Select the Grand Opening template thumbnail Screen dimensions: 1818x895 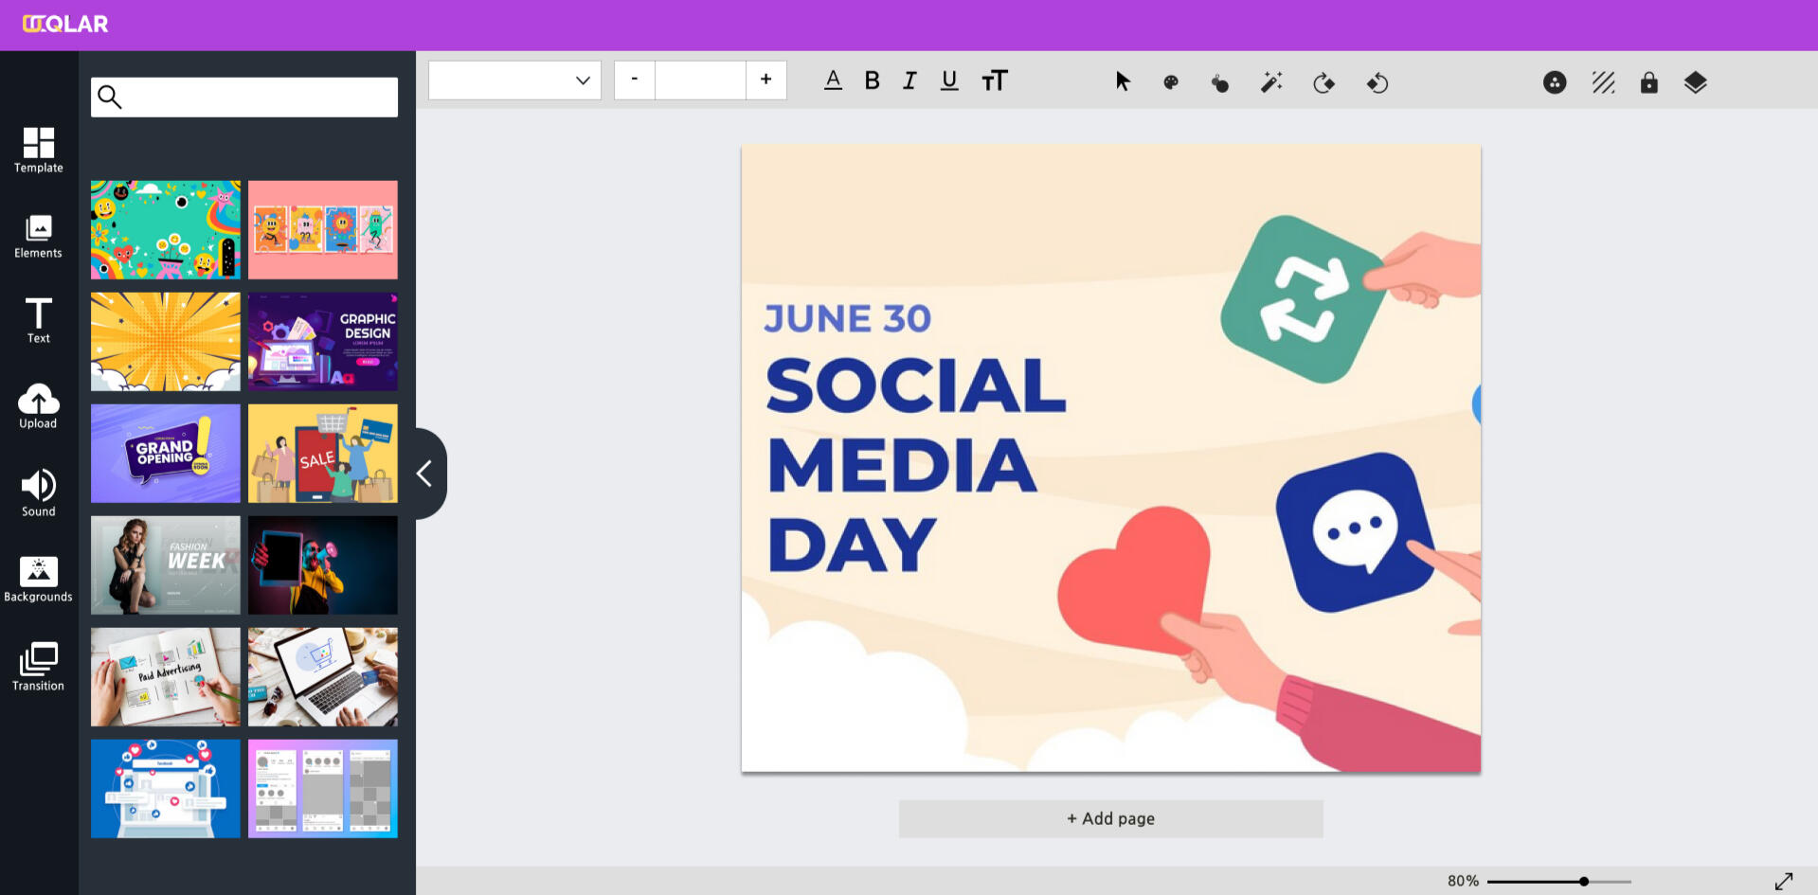(x=166, y=454)
